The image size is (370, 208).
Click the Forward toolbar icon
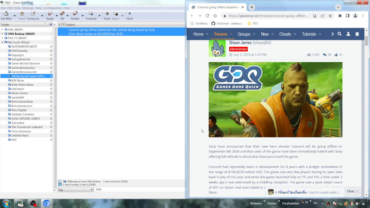pyautogui.click(x=91, y=16)
